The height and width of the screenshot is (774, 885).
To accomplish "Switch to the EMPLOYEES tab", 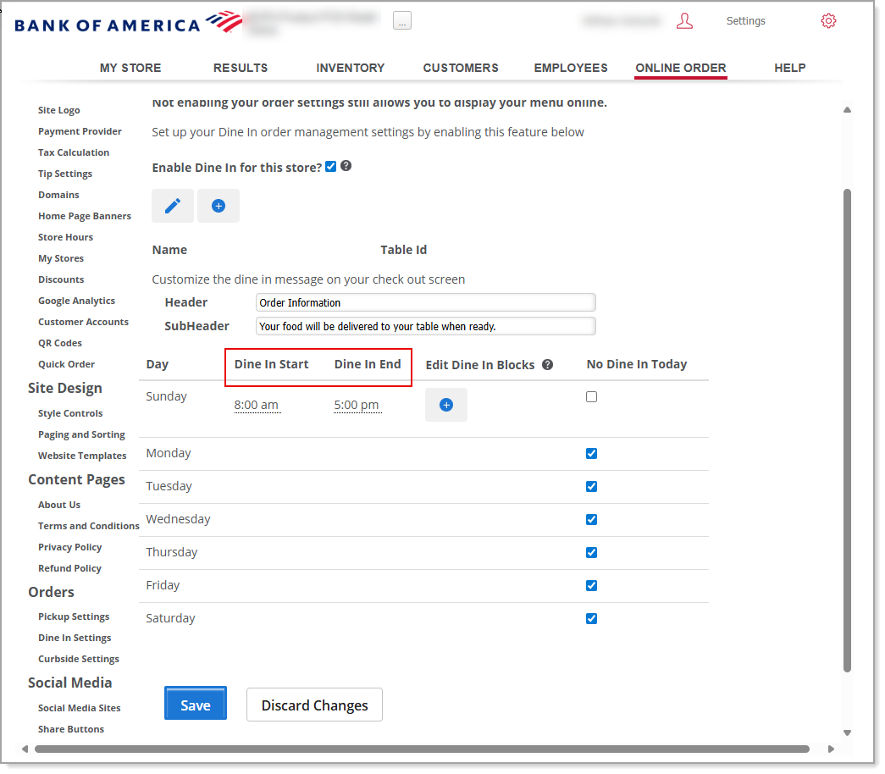I will pos(570,68).
